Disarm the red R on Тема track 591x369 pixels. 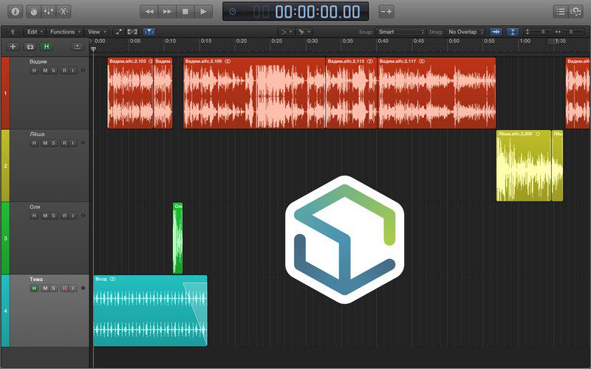click(x=64, y=289)
